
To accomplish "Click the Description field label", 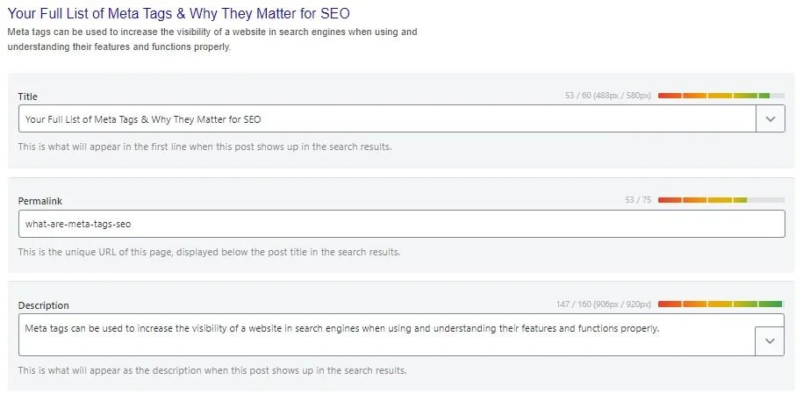I will click(44, 305).
